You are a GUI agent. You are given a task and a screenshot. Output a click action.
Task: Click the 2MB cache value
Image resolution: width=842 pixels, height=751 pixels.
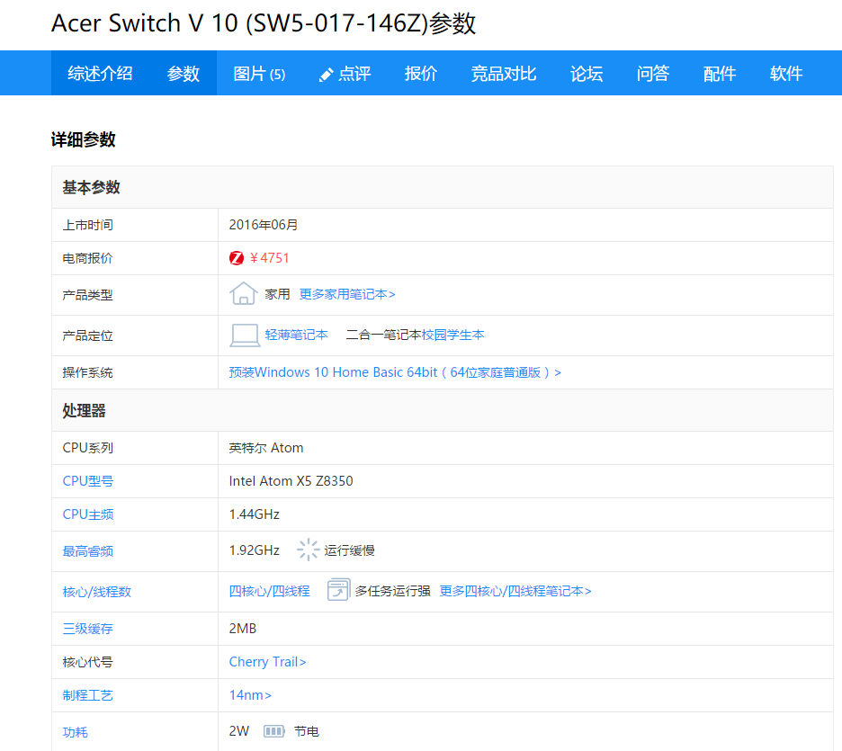243,629
